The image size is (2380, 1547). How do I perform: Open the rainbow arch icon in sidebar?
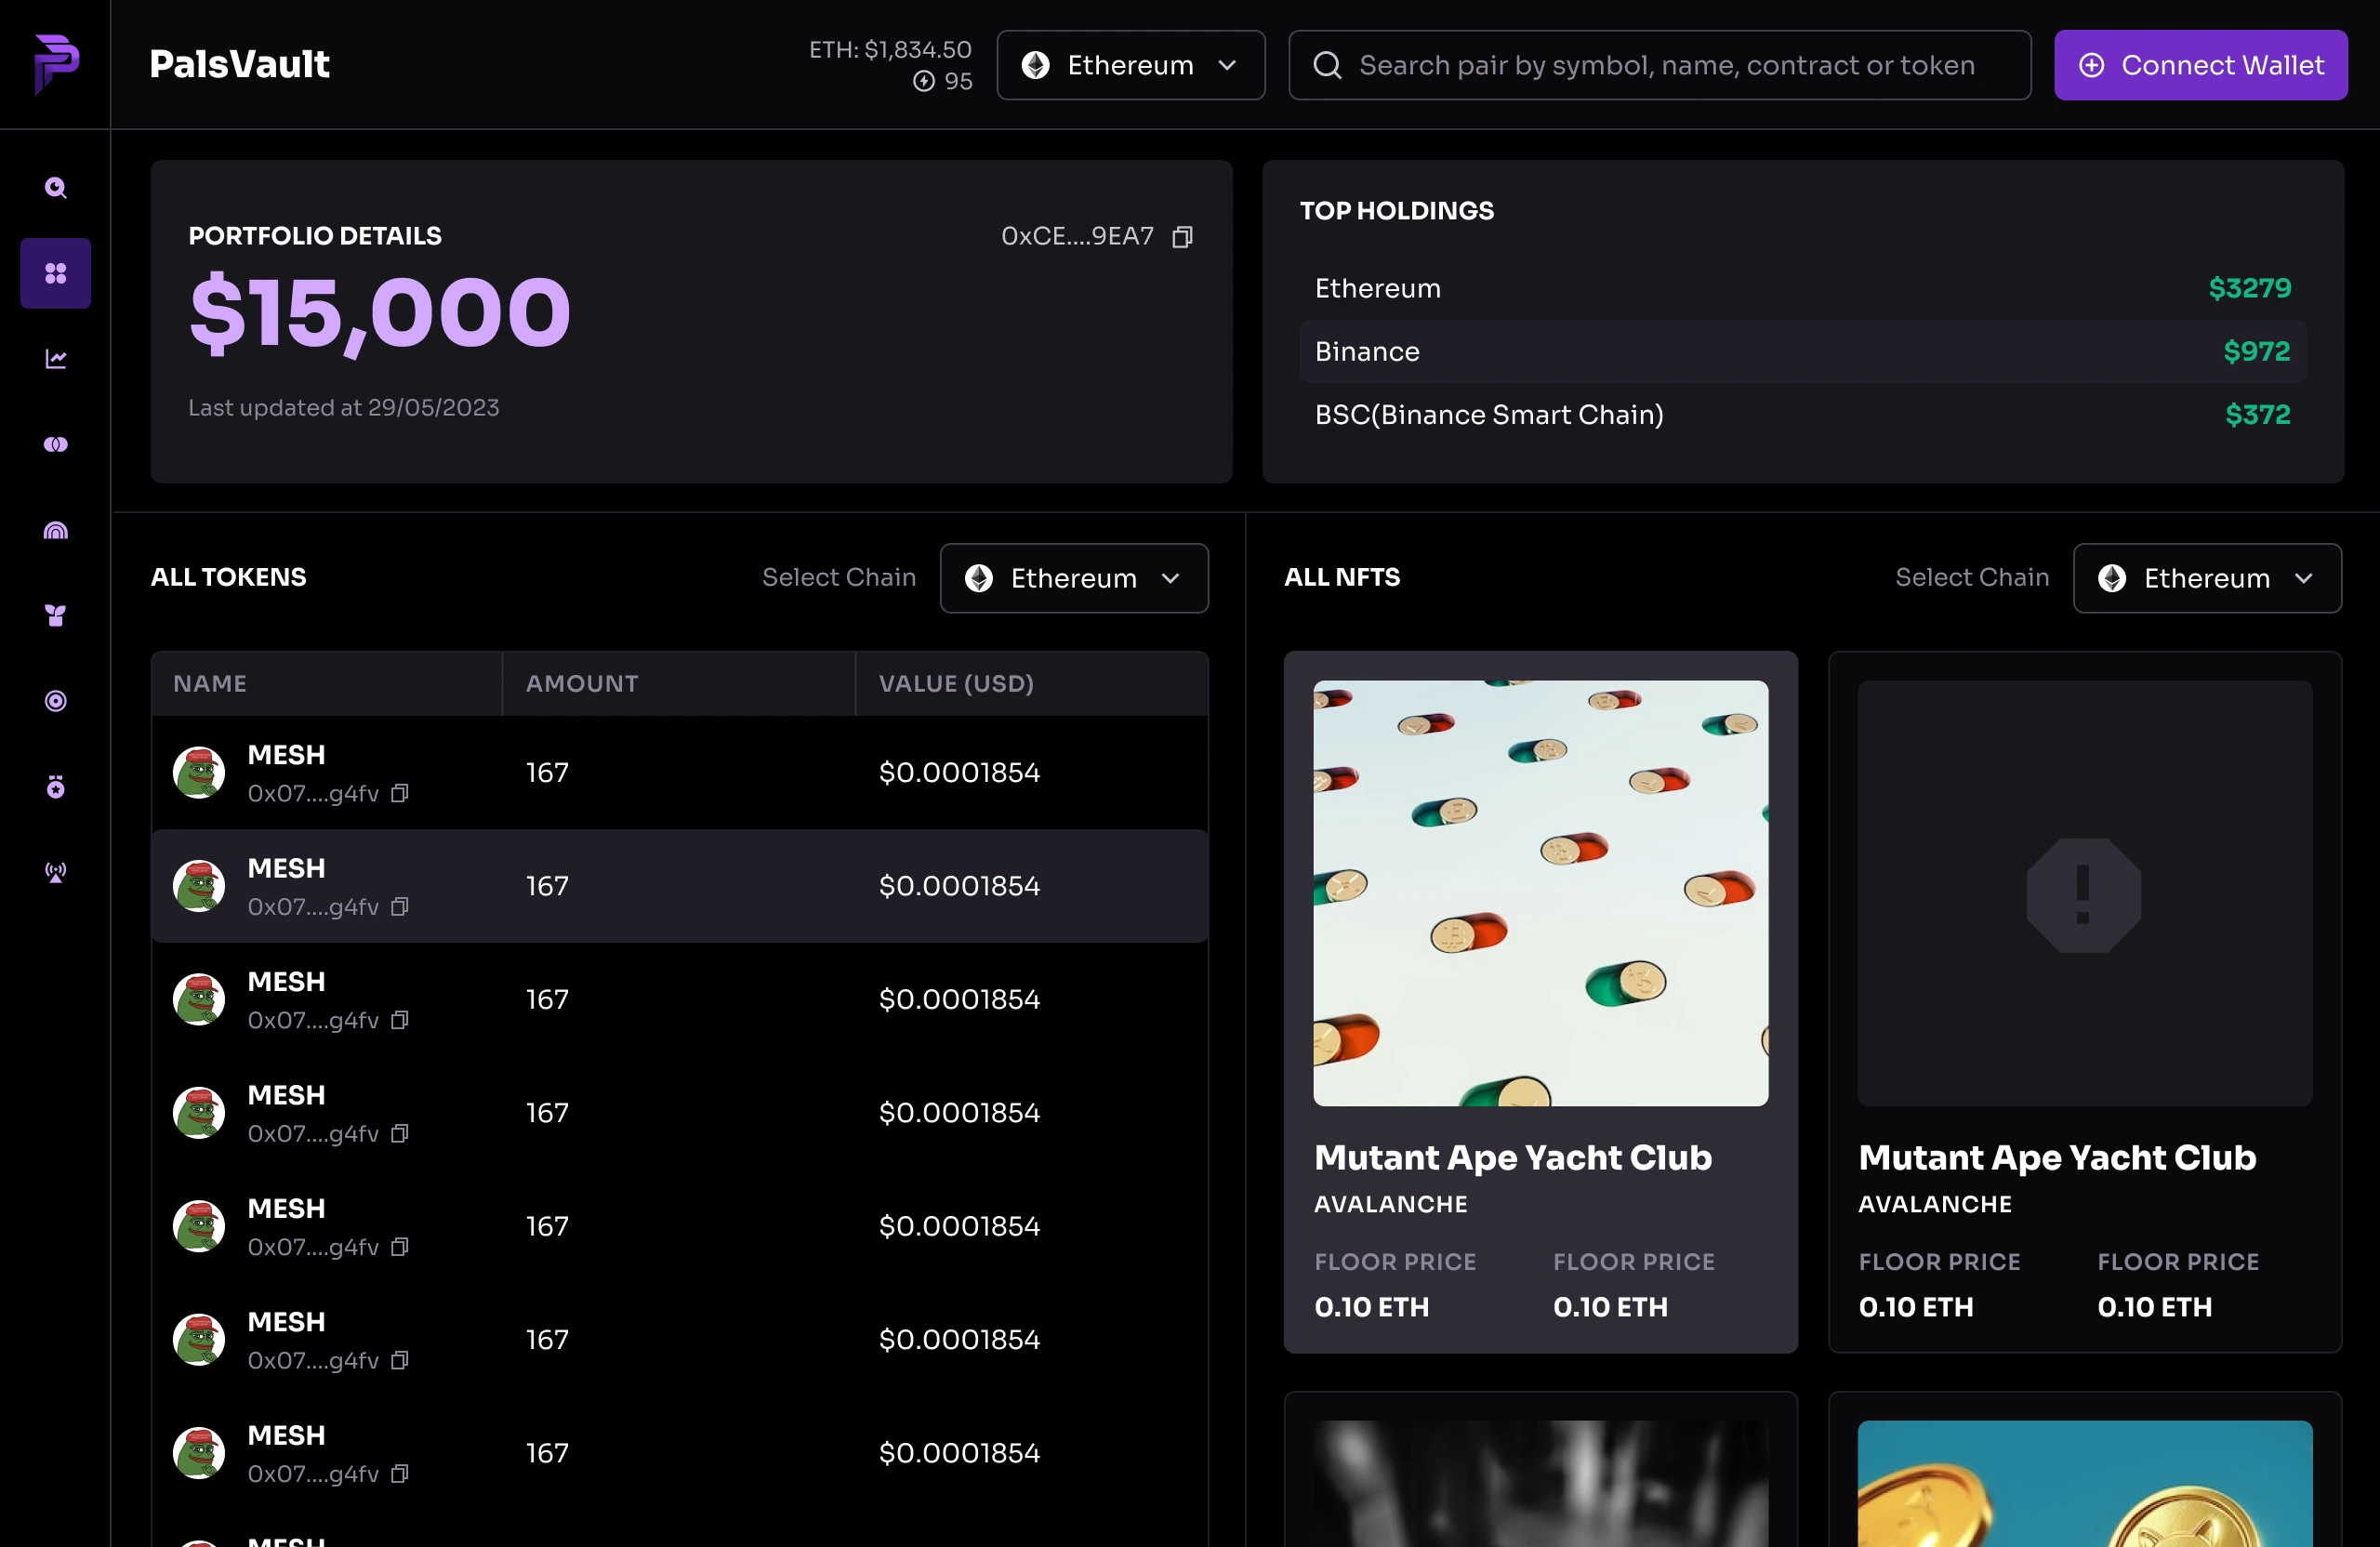(56, 530)
